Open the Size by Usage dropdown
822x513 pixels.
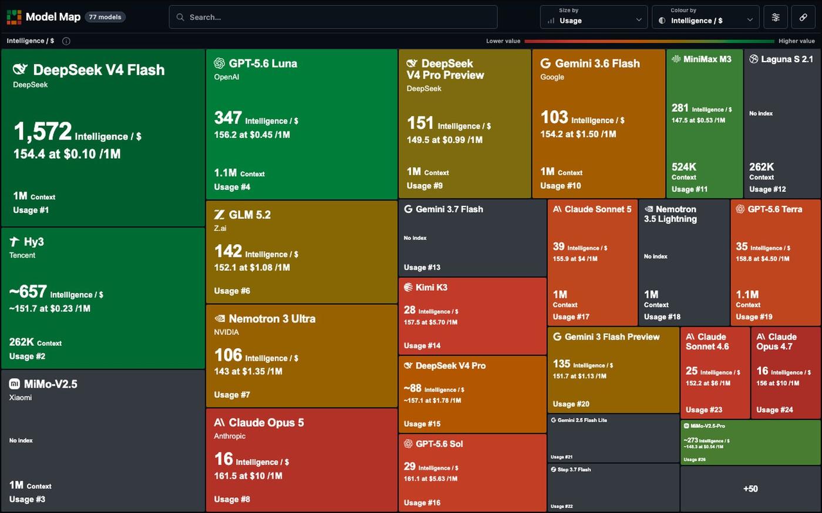click(594, 17)
